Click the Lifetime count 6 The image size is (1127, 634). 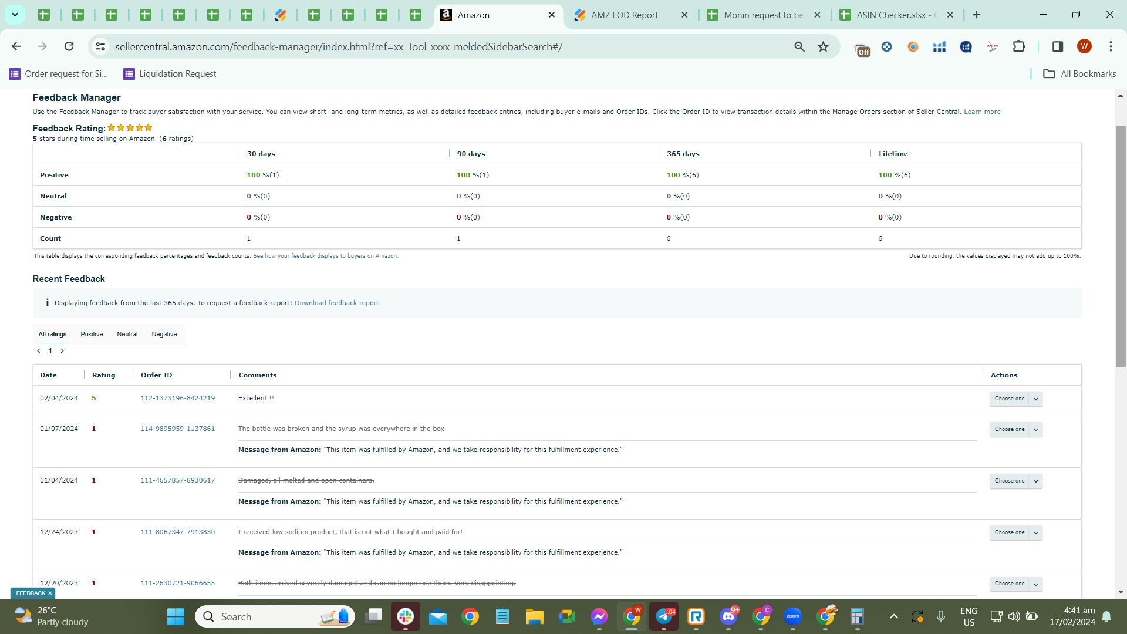[880, 238]
